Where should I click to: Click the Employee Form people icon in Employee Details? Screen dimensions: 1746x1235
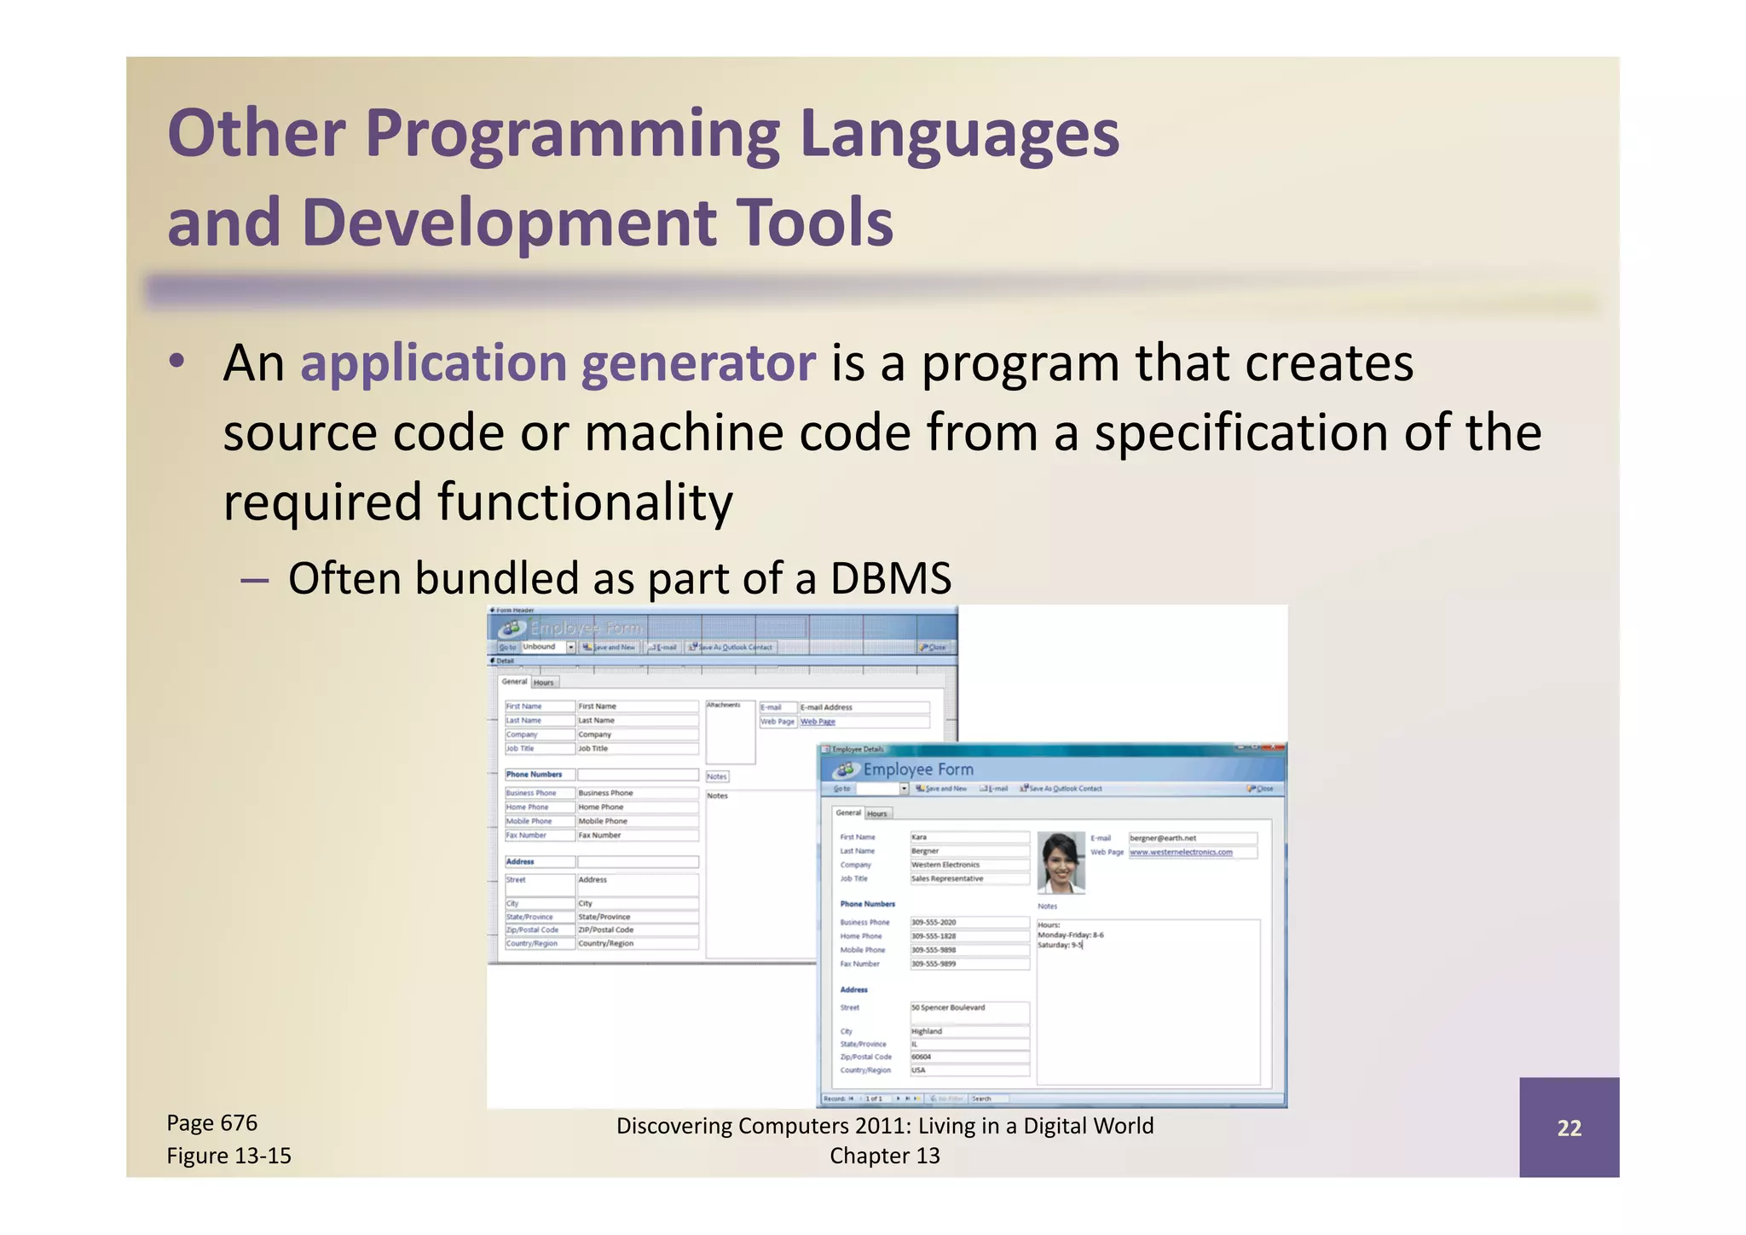click(x=845, y=769)
